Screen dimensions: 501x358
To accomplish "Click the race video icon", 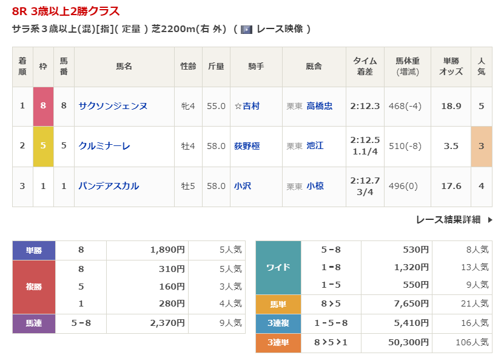I will [x=246, y=29].
